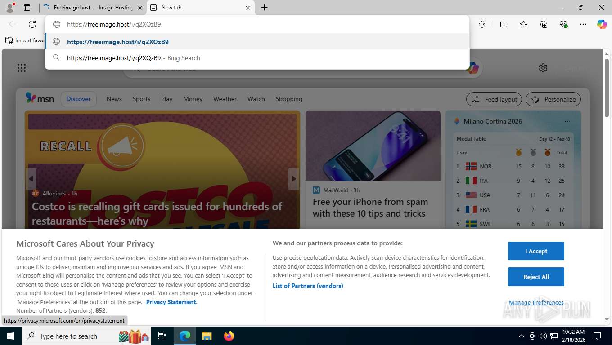This screenshot has height=345, width=612.
Task: Open the apps grid launcher icon
Action: coord(22,68)
